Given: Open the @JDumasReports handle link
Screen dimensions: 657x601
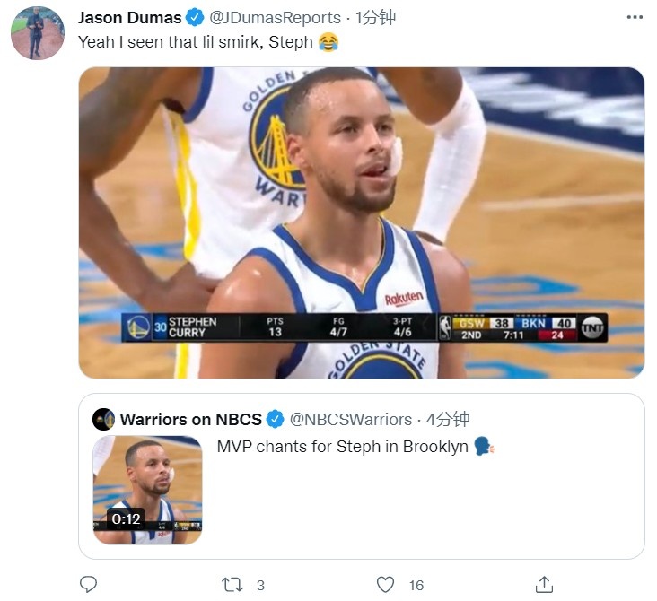Looking at the screenshot, I should pos(275,18).
